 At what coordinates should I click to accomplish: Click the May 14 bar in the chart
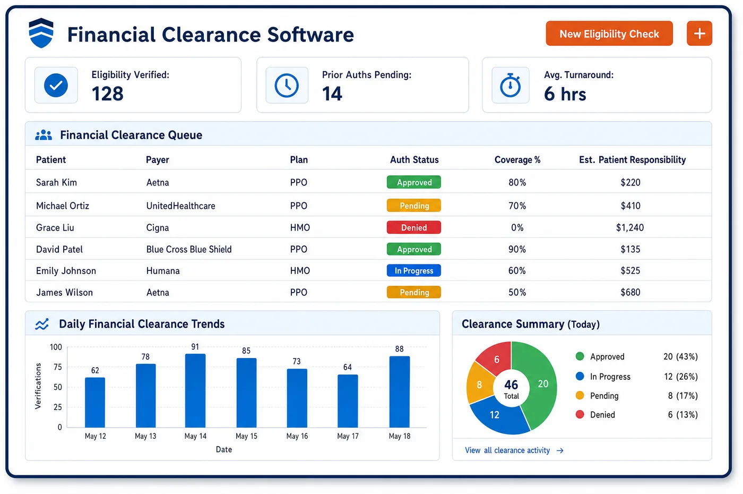point(195,391)
